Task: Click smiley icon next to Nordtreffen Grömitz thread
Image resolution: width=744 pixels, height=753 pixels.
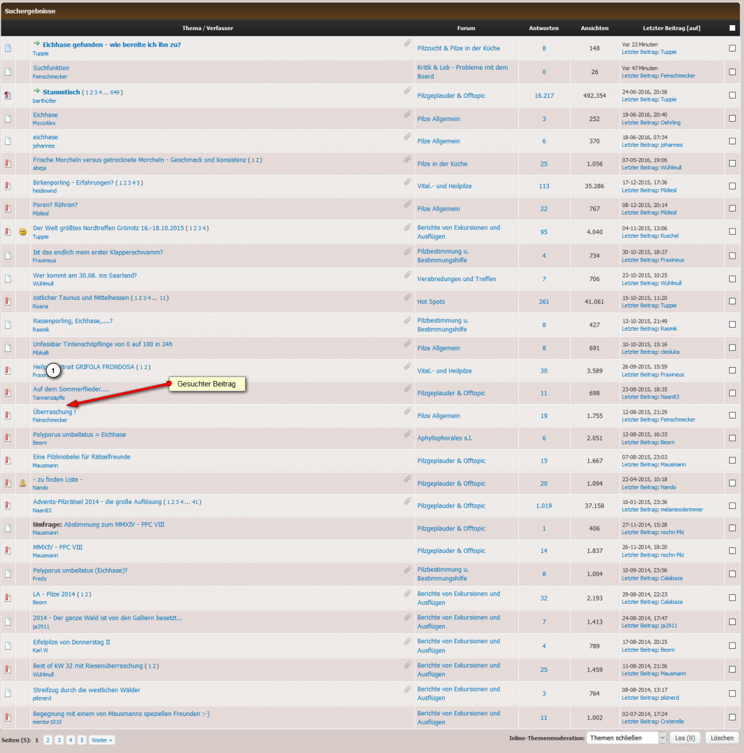Action: 23,232
